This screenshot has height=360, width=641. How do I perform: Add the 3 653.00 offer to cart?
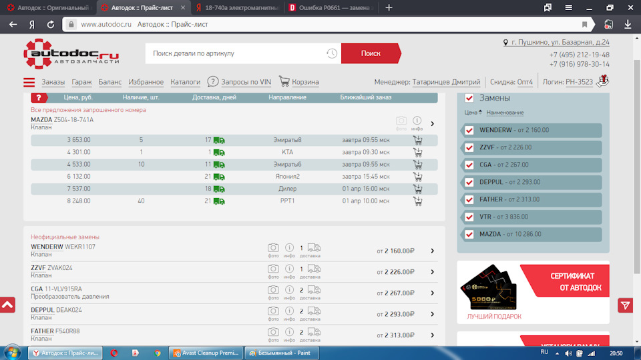click(417, 140)
